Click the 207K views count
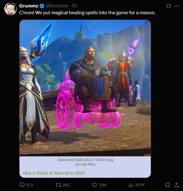The height and width of the screenshot is (191, 183). 140,185
